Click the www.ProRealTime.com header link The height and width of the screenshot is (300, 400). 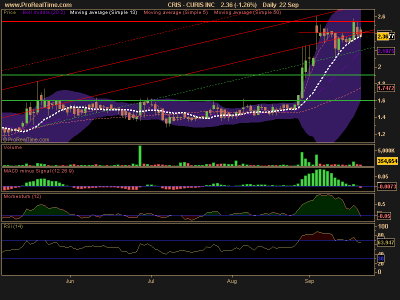[38, 5]
